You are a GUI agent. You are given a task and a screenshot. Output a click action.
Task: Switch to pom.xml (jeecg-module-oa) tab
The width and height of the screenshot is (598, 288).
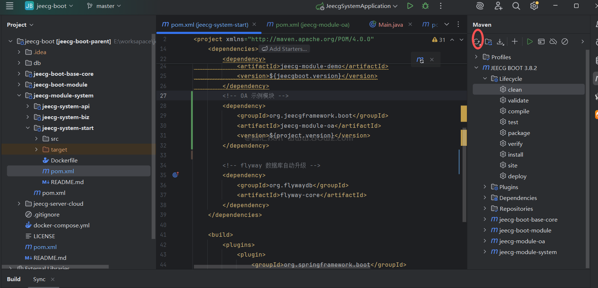click(x=308, y=25)
